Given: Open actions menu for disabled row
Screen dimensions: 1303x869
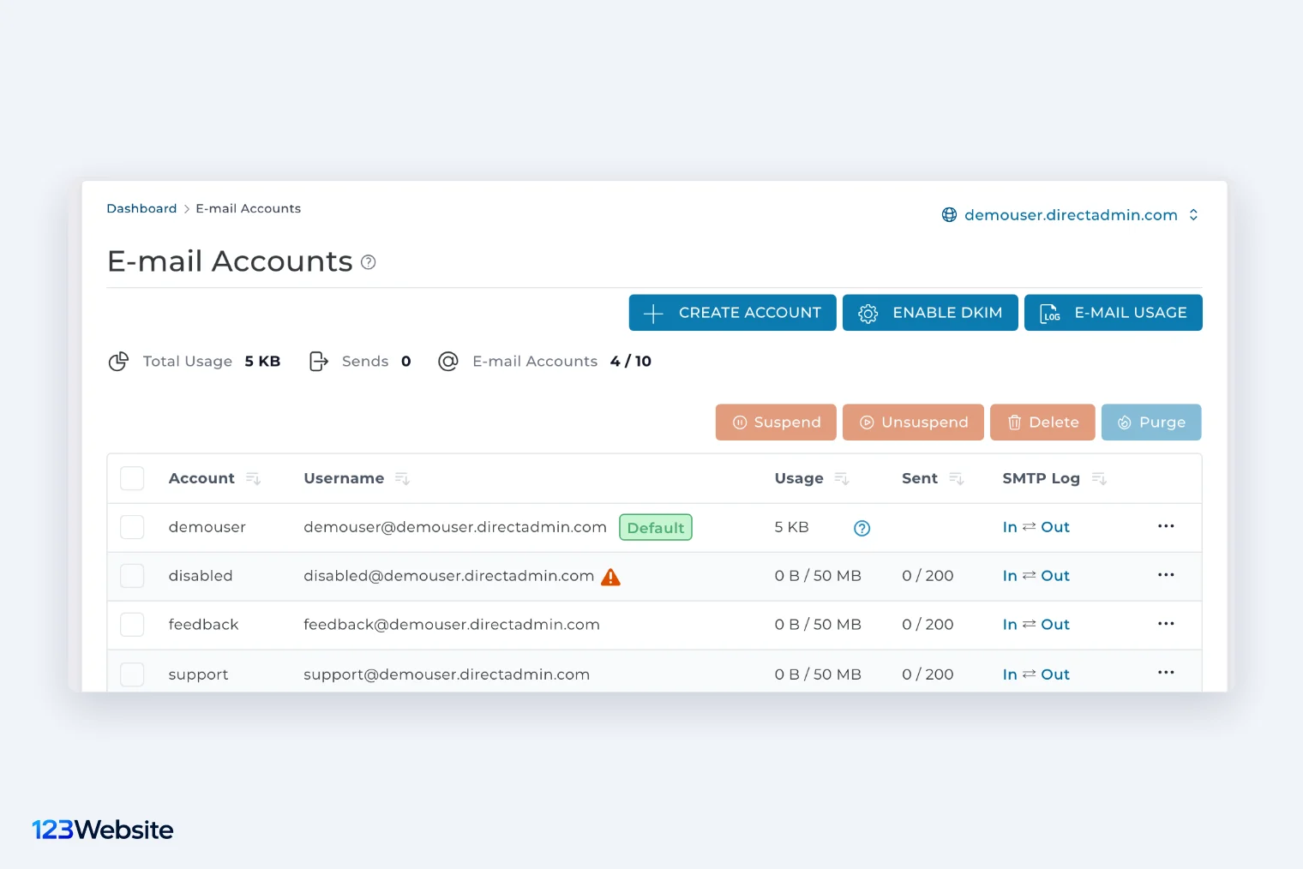Looking at the screenshot, I should [x=1166, y=575].
